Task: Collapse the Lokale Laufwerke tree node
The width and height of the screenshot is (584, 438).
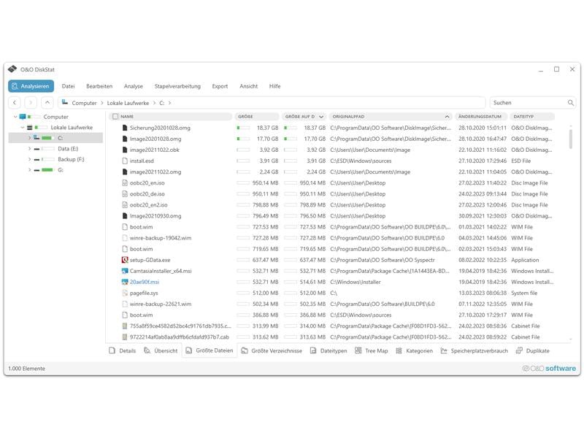Action: click(x=23, y=127)
